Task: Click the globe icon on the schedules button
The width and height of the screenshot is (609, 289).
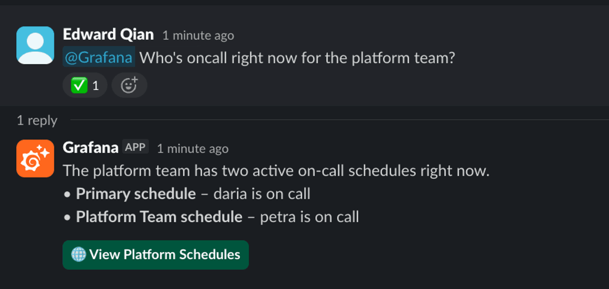Action: pos(80,255)
